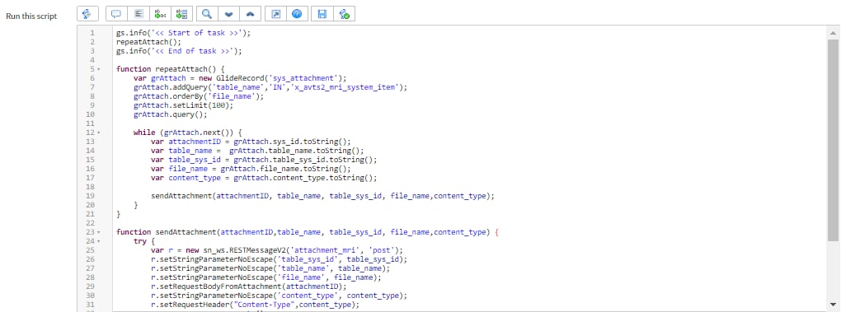Click the grAttach.query() line
Image resolution: width=841 pixels, height=312 pixels.
click(171, 114)
